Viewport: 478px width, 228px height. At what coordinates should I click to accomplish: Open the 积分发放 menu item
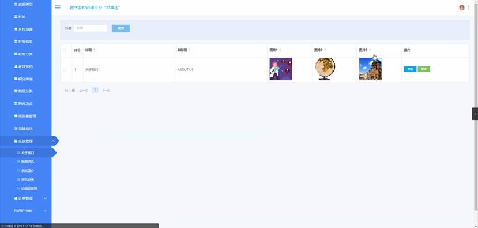(x=25, y=103)
